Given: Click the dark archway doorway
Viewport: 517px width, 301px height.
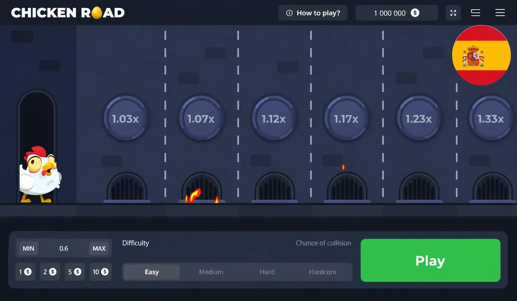Looking at the screenshot, I should tap(37, 146).
